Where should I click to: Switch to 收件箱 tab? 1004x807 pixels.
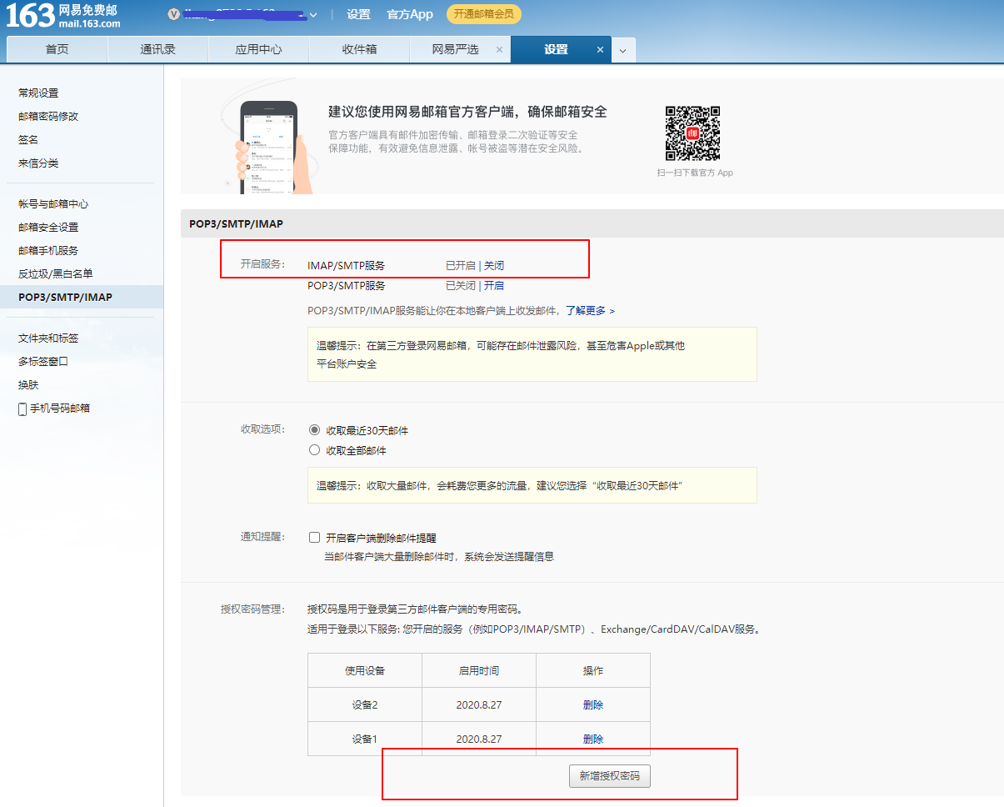pos(359,49)
